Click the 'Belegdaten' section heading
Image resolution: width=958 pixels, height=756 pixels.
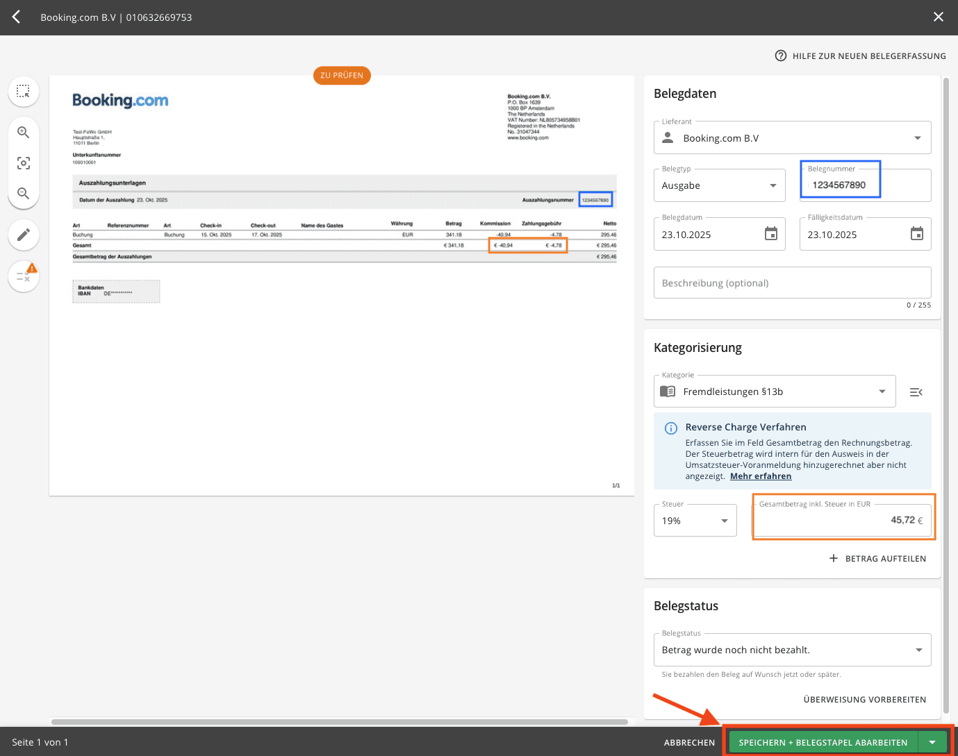pos(685,94)
